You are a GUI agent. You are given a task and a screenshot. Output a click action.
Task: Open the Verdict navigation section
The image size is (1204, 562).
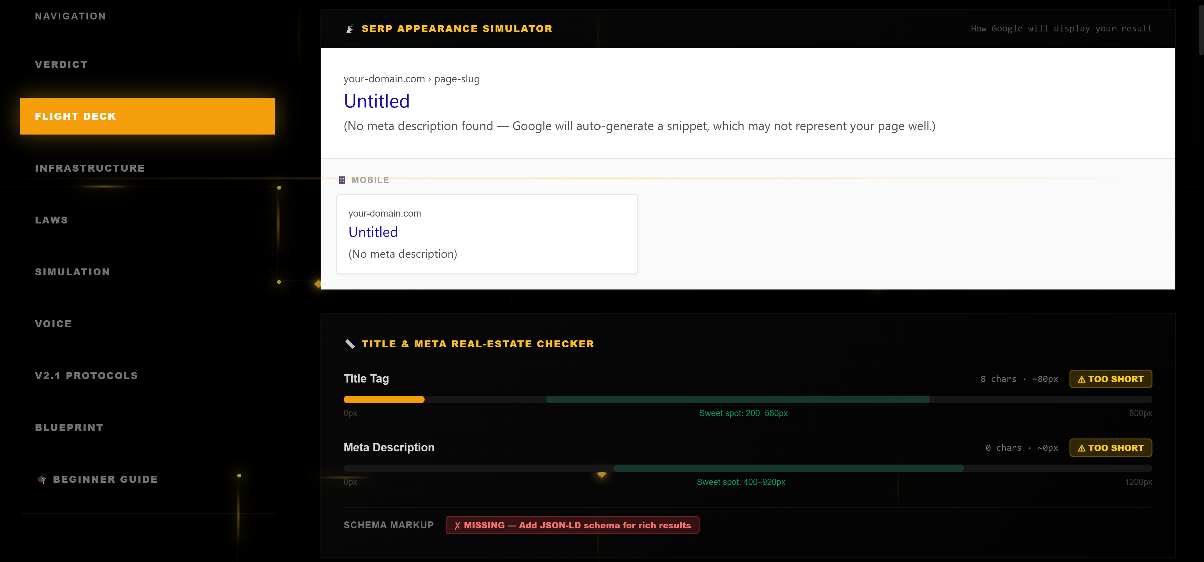pos(61,64)
